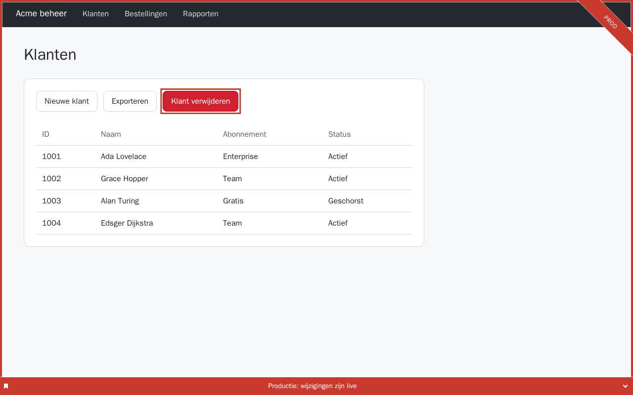
Task: Open the Bestellingen menu item
Action: pos(146,14)
